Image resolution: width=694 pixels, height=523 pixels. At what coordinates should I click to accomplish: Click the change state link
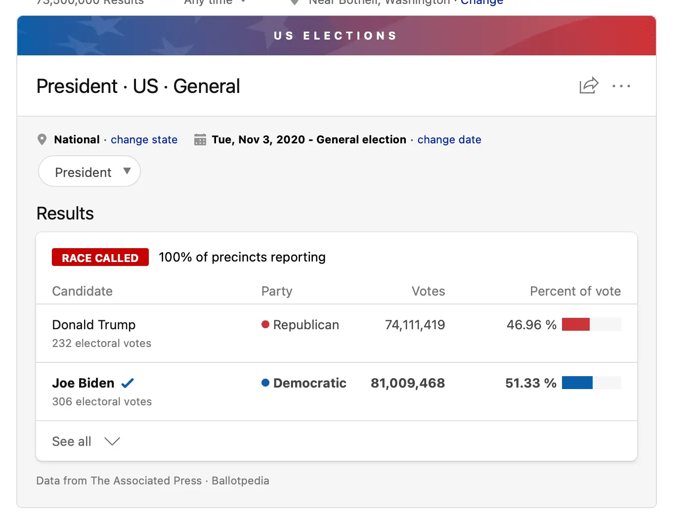click(x=144, y=139)
